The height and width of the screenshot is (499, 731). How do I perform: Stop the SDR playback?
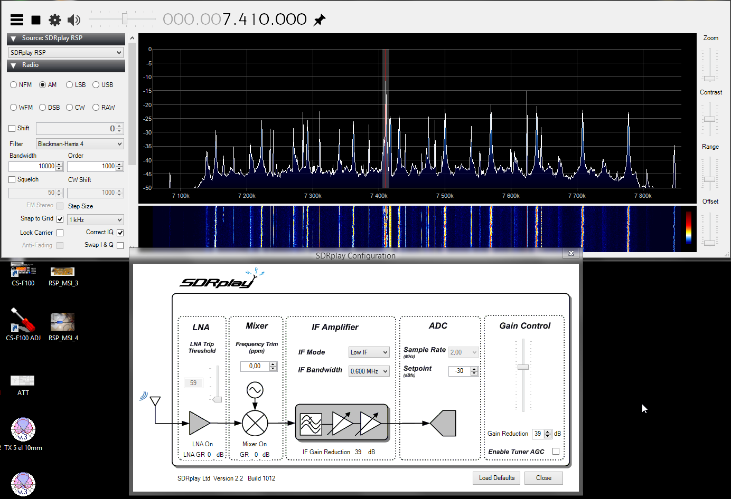pyautogui.click(x=36, y=20)
